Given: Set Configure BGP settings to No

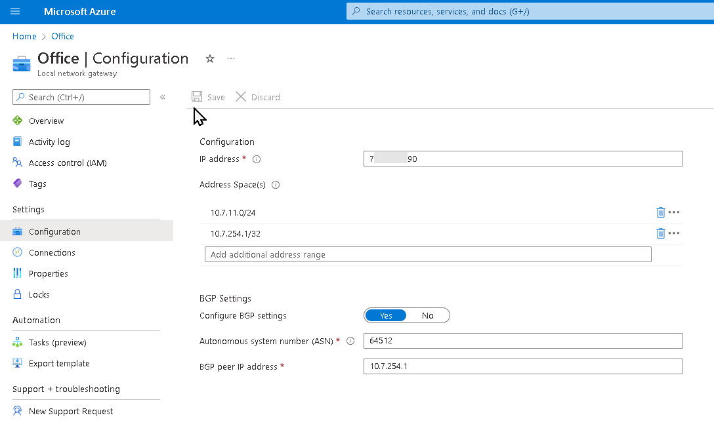Looking at the screenshot, I should (x=428, y=315).
